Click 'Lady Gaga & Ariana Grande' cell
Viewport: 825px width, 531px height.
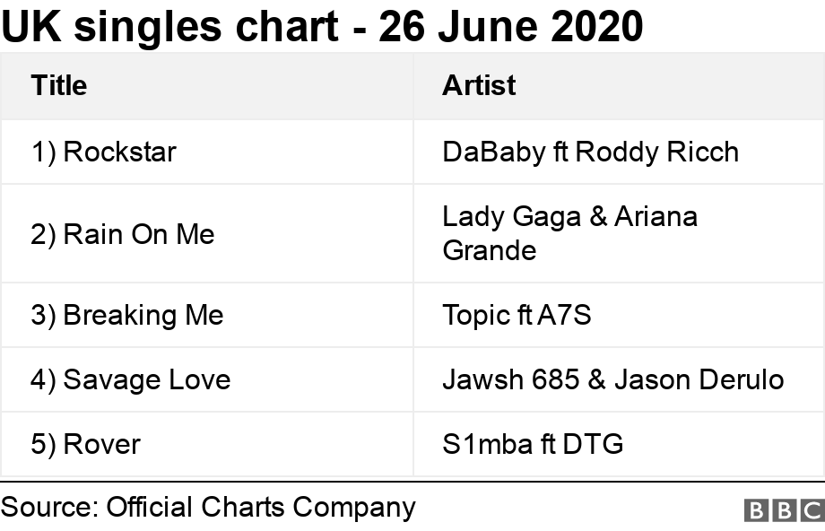point(569,233)
